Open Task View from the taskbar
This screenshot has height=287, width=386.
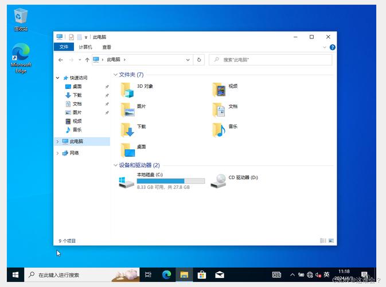click(148, 275)
